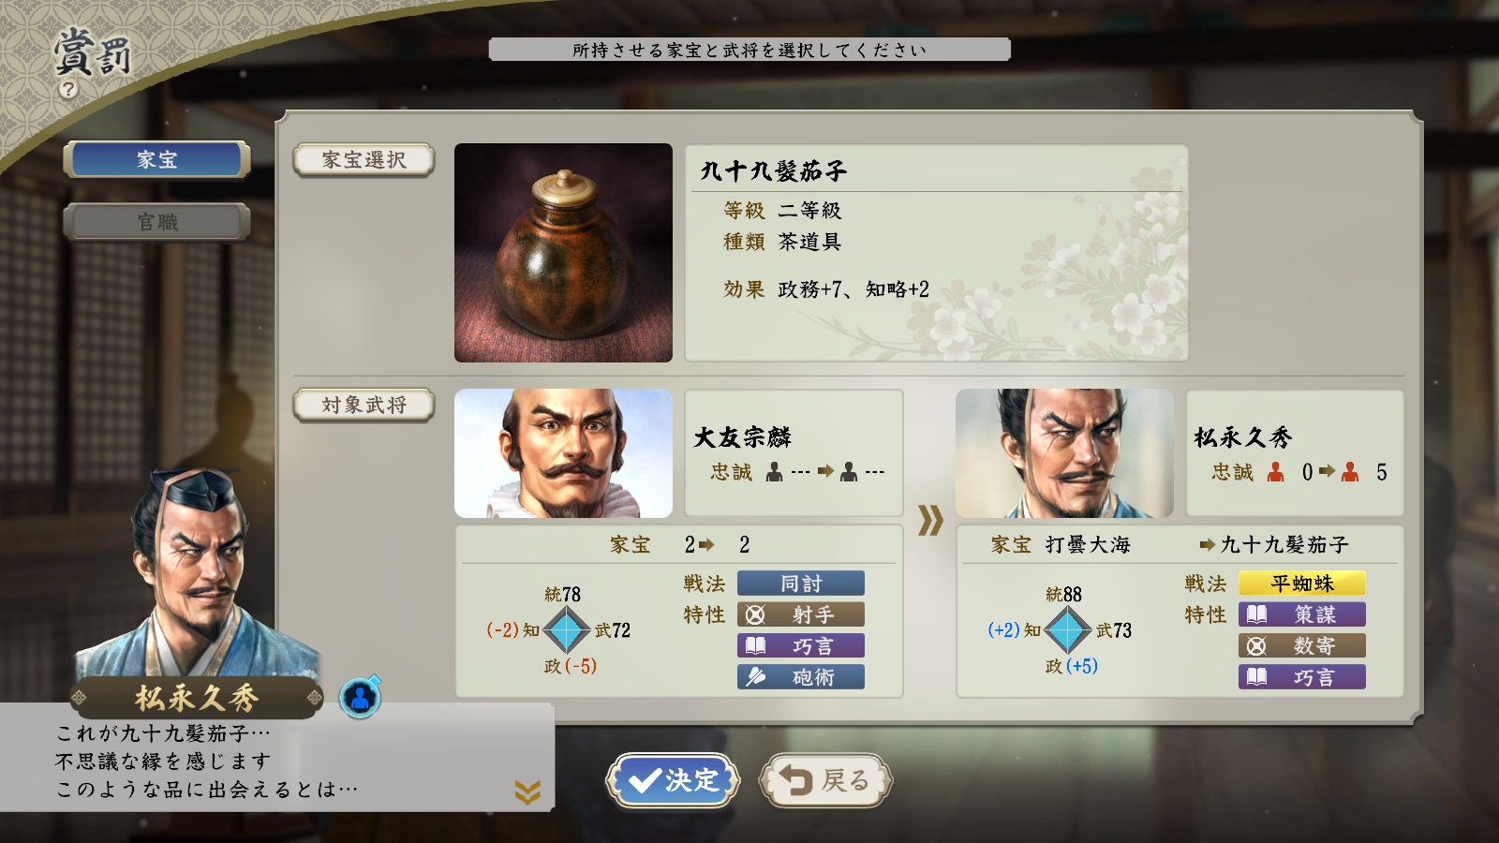Click the 九十九髪茄子 tea caddy thumbnail
1499x843 pixels.
[x=563, y=253]
